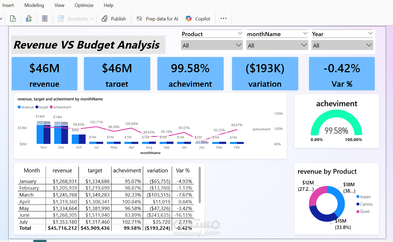Click May acheviment value 96.58%
Image resolution: width=393 pixels, height=242 pixels.
(x=133, y=208)
